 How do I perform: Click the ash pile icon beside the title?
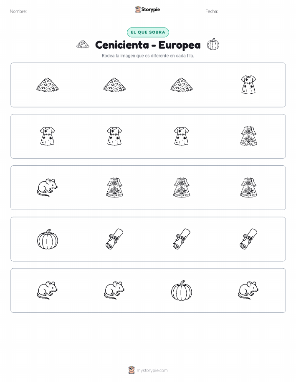83,44
